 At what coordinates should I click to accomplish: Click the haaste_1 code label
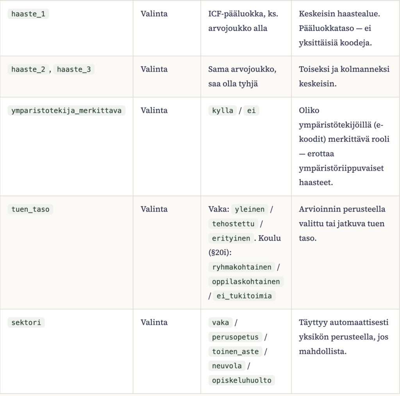pyautogui.click(x=28, y=14)
